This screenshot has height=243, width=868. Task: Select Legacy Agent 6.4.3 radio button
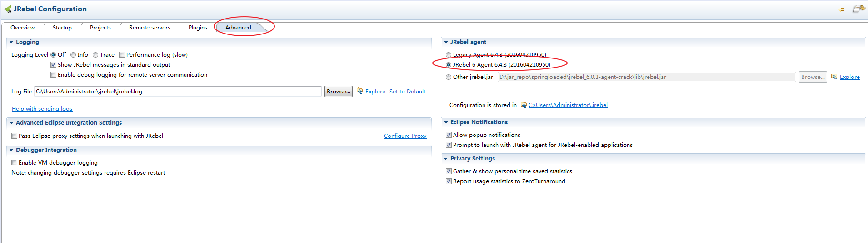coord(449,55)
